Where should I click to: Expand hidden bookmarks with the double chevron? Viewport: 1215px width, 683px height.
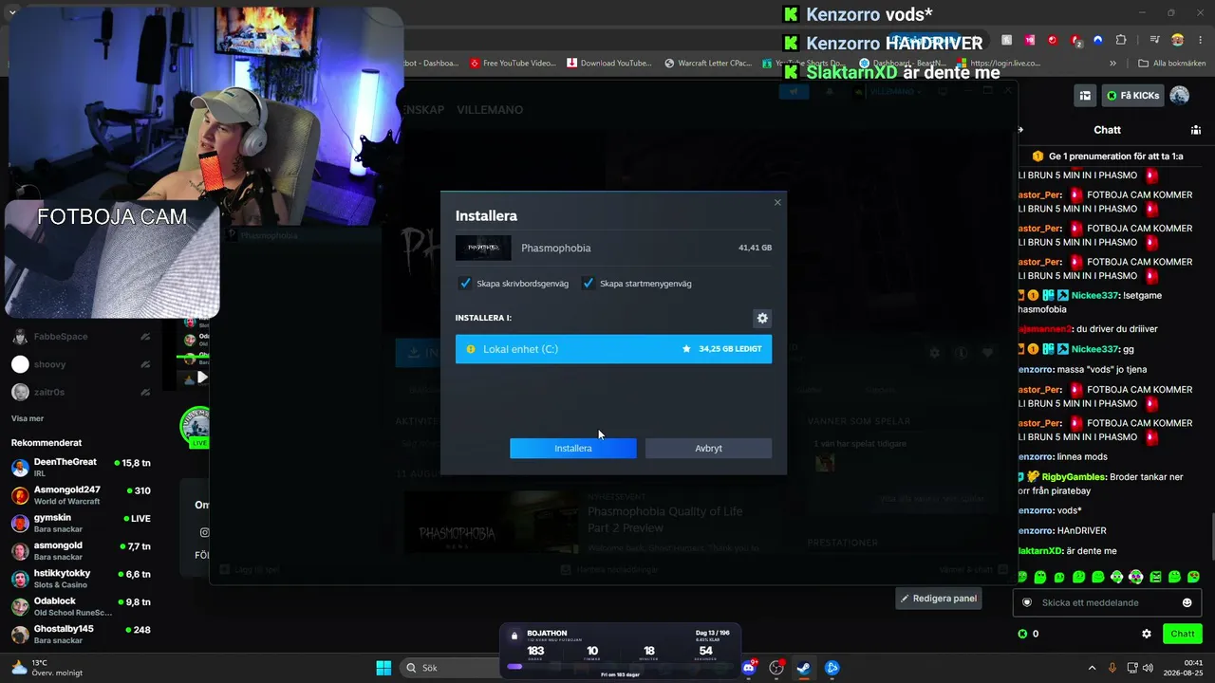pyautogui.click(x=1114, y=64)
